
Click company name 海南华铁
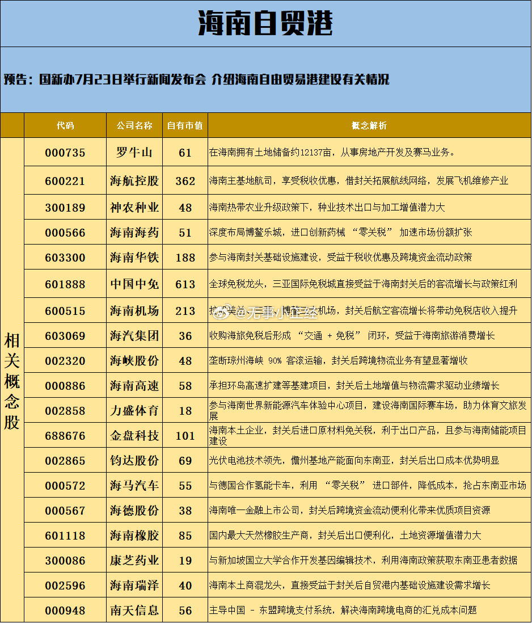tap(134, 258)
